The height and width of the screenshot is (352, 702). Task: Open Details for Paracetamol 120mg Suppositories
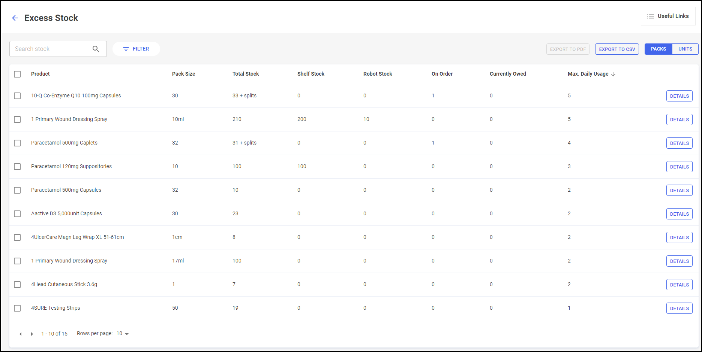679,167
